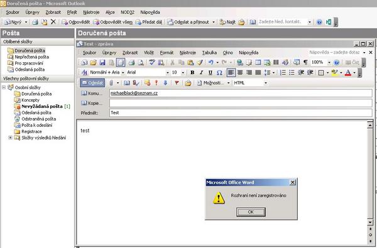This screenshot has width=377, height=248.
Task: Toggle underline formatting
Action: [210, 72]
